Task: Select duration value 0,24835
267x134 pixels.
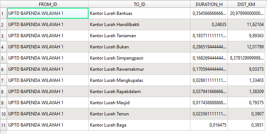Action: pos(209,25)
